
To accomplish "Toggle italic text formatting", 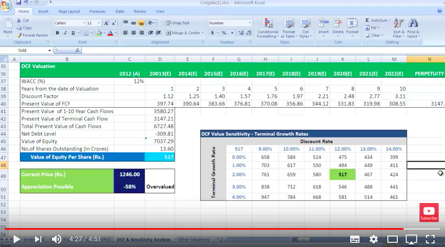I will tap(65, 33).
